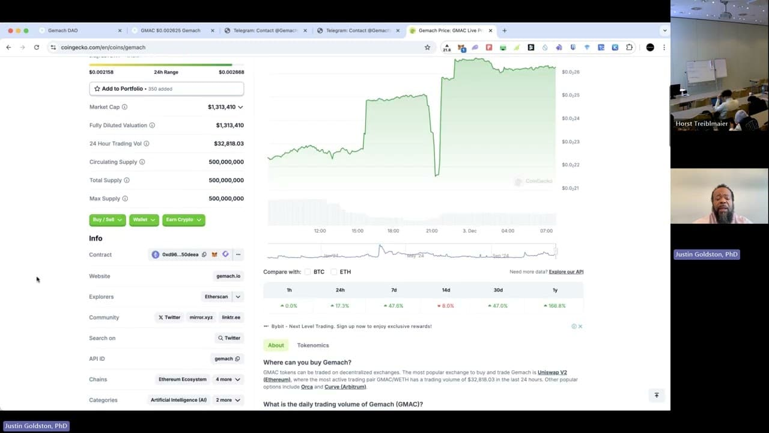Show the Market Cap info tooltip icon
Viewport: 769px width, 433px height.
(124, 107)
